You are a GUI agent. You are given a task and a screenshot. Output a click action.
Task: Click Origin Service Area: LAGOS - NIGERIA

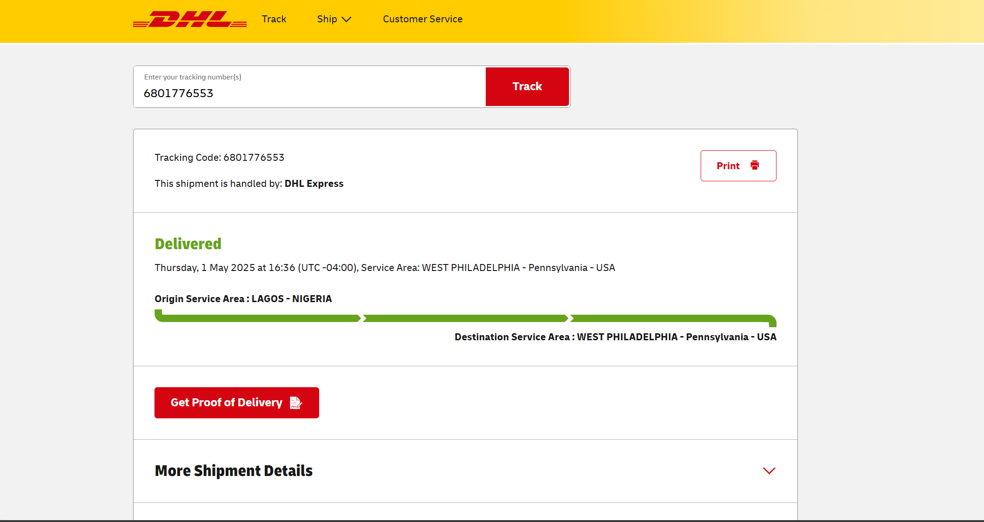[243, 299]
